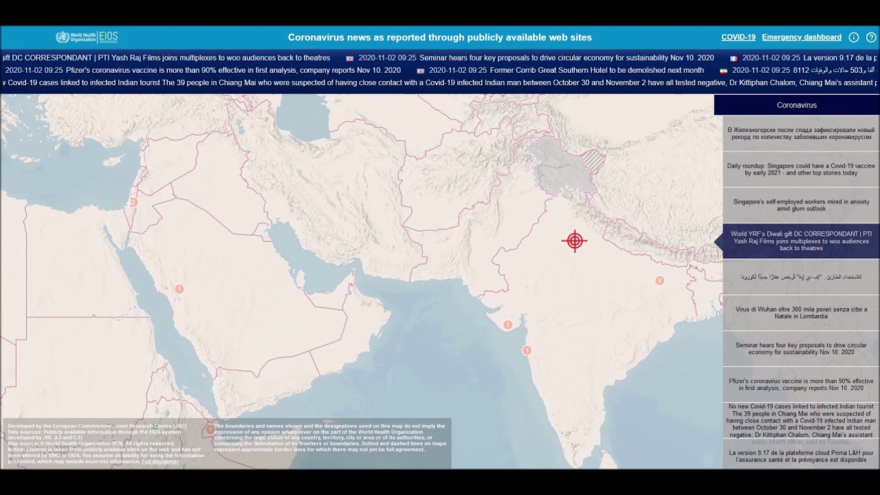Click the French flag in news ticker
The height and width of the screenshot is (495, 880).
click(733, 58)
